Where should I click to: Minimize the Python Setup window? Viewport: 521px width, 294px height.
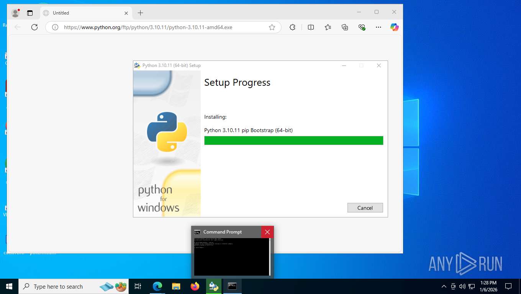[x=344, y=65]
